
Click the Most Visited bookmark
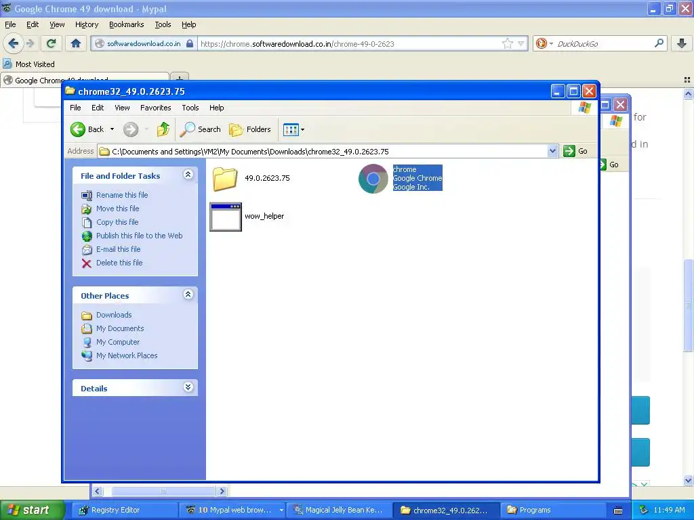(x=29, y=64)
